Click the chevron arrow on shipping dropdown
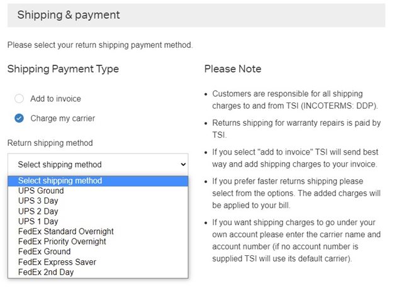This screenshot has height=288, width=409. 183,164
